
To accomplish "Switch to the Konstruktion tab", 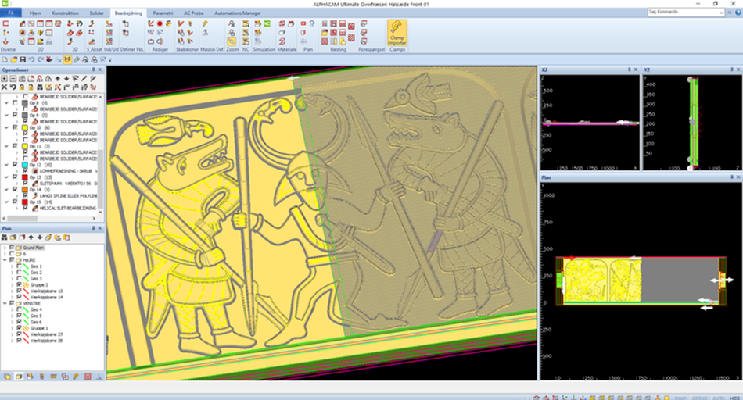I will click(x=66, y=13).
